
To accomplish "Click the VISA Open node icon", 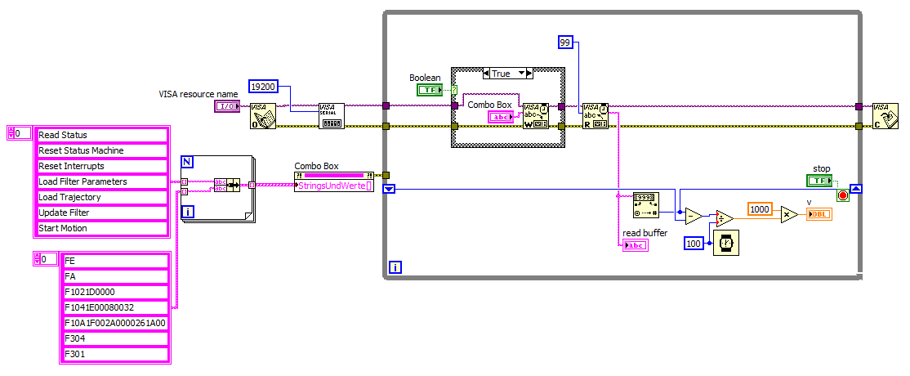I will [263, 116].
